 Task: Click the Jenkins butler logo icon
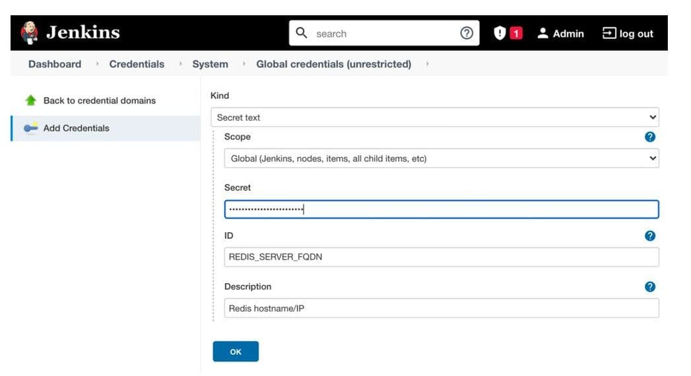coord(30,33)
